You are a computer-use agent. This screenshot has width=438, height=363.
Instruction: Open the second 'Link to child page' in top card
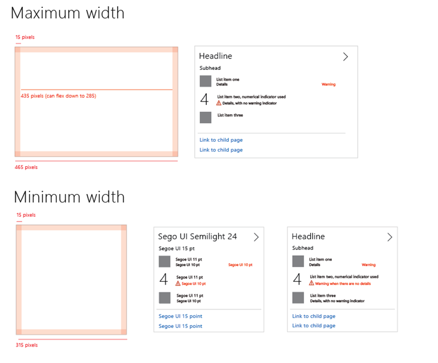click(221, 150)
